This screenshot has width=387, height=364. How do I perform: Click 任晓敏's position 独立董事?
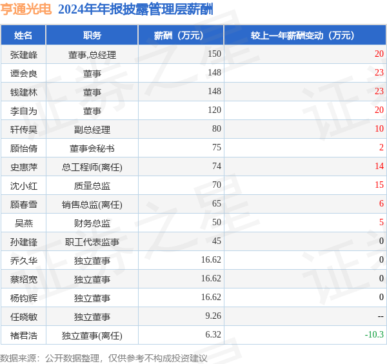(92, 317)
